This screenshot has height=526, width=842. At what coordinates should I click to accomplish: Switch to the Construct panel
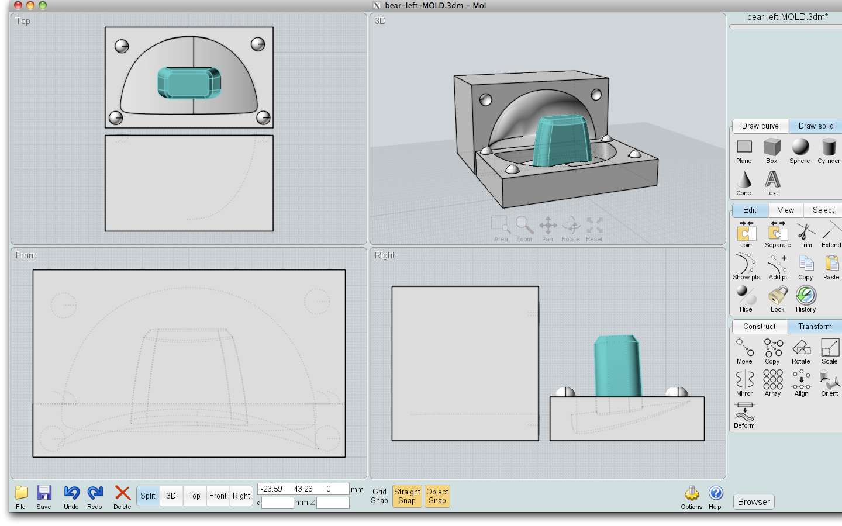tap(760, 326)
